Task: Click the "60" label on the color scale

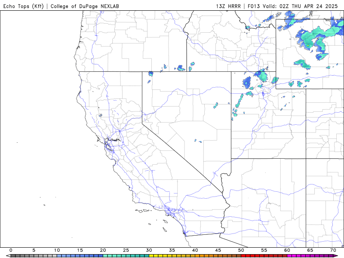Action: pyautogui.click(x=287, y=250)
